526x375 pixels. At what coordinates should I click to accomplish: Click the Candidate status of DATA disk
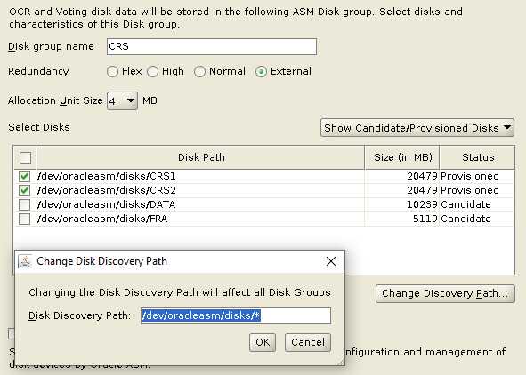pyautogui.click(x=465, y=204)
